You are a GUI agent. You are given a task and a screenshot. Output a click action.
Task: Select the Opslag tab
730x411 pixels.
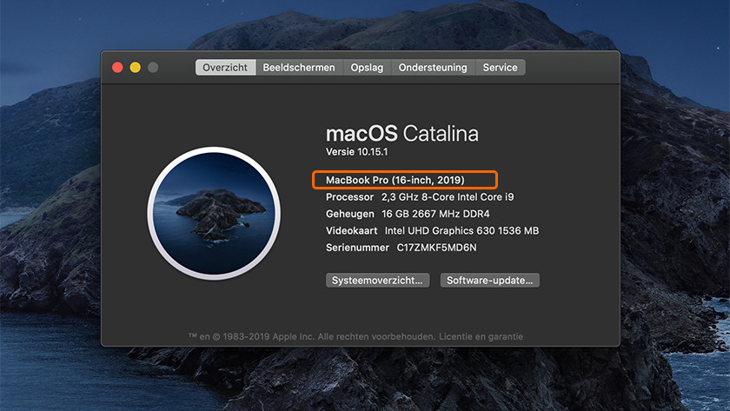point(367,68)
